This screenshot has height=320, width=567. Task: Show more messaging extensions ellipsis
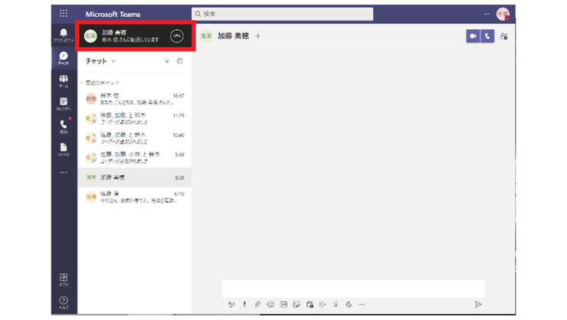pos(362,305)
